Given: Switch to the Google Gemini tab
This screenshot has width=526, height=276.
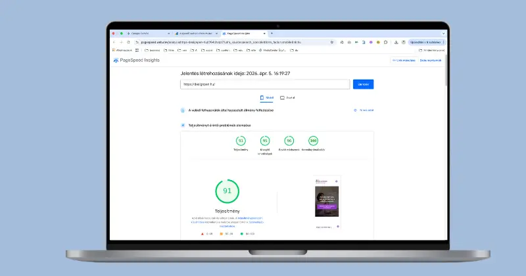Looking at the screenshot, I should 149,34.
